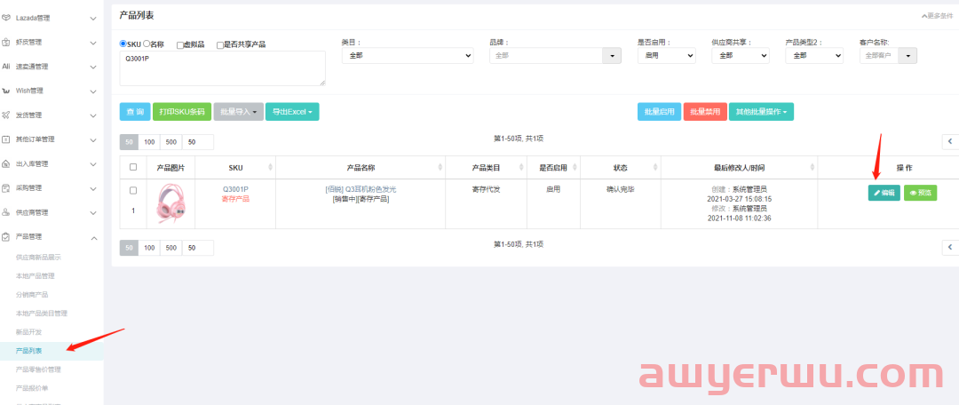Click the green 编辑 button

pos(884,192)
